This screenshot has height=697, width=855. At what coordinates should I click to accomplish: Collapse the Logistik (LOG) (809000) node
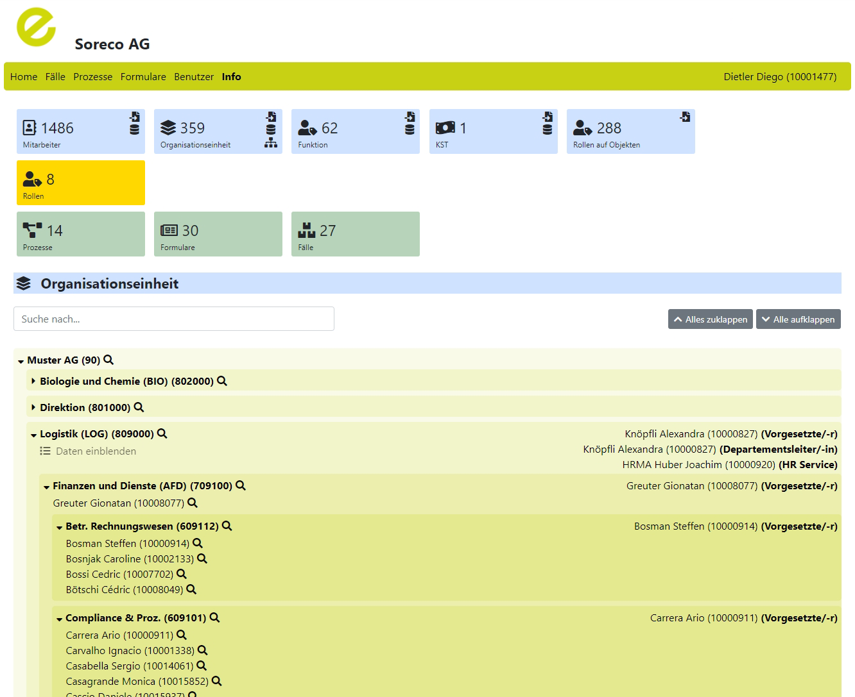(33, 435)
